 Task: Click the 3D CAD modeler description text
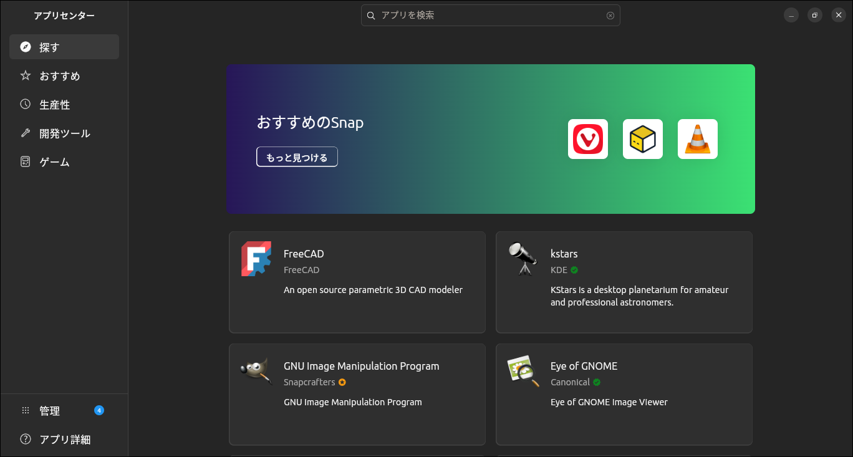(x=373, y=290)
